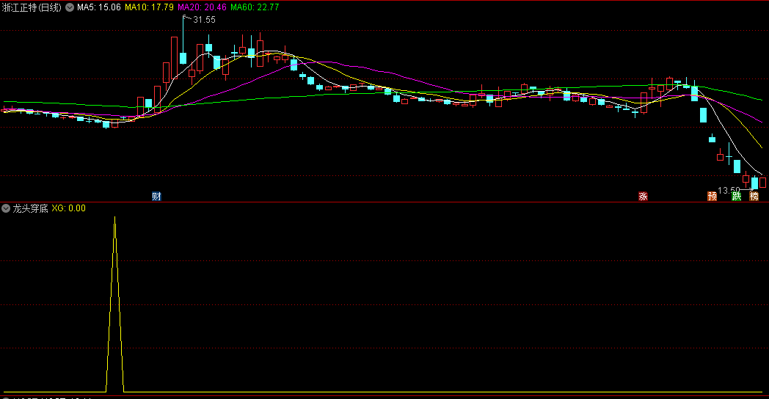This screenshot has height=399, width=769.
Task: Click the 榜 marker icon
Action: pos(754,196)
